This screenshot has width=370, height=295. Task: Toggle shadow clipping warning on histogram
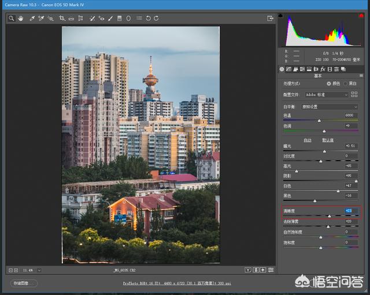(x=280, y=16)
